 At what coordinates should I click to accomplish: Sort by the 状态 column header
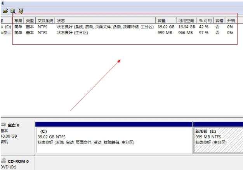click(105, 21)
